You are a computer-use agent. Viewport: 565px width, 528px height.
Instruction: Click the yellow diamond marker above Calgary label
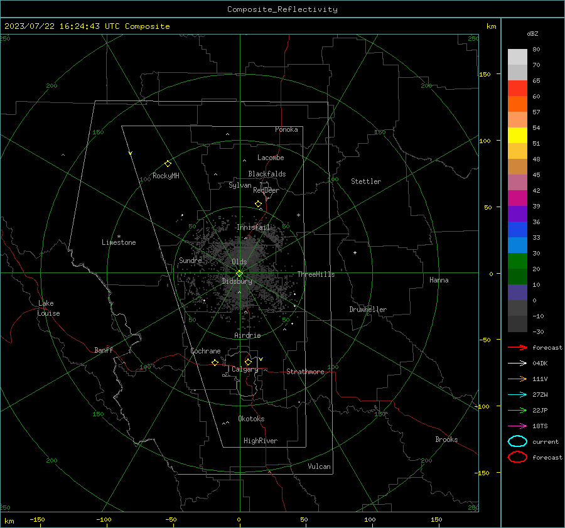248,362
